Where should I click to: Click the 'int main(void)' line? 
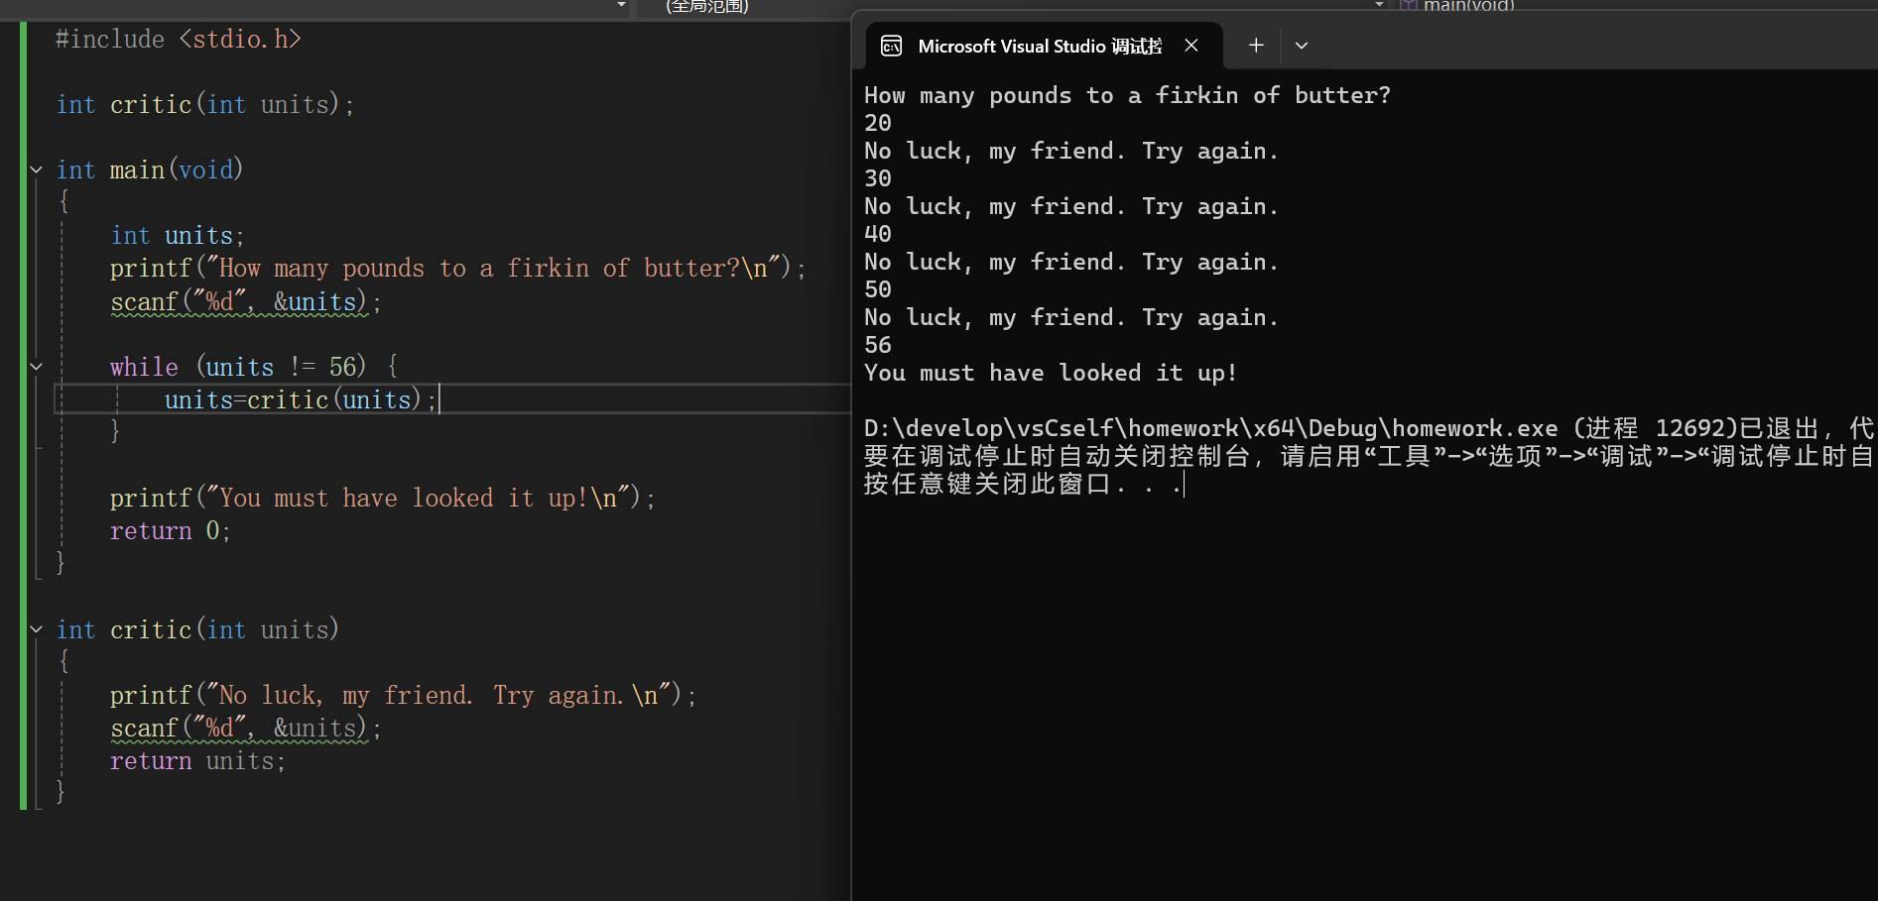(x=149, y=169)
